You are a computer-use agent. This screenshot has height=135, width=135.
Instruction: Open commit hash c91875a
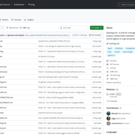[x=75, y=35]
